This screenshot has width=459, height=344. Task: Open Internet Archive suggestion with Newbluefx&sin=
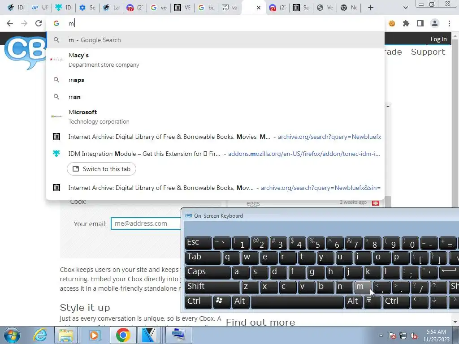point(215,188)
